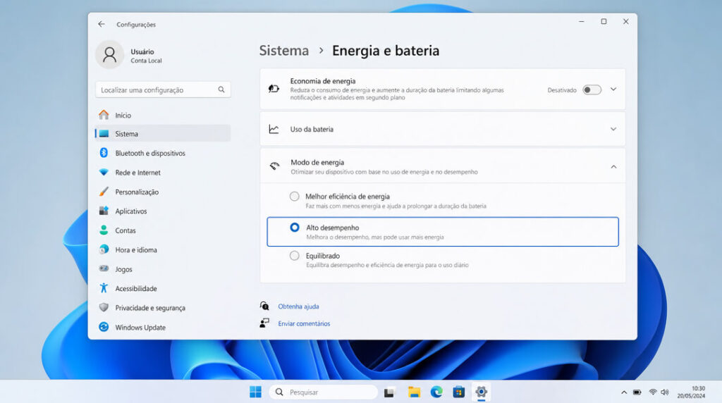The height and width of the screenshot is (403, 722).
Task: Open Acessibilidade settings
Action: 163,288
